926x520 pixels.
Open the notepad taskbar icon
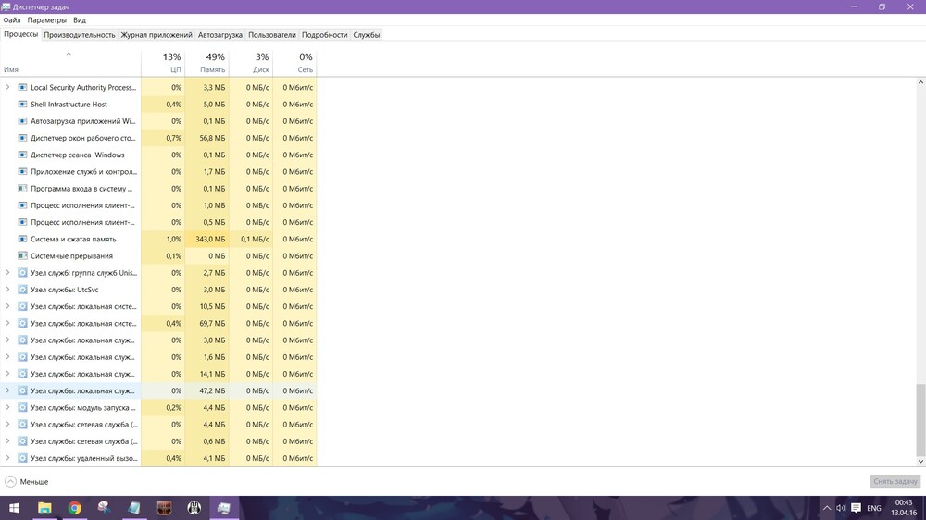click(134, 508)
